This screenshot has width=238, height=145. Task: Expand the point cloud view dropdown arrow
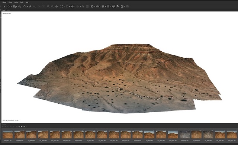pos(64,6)
